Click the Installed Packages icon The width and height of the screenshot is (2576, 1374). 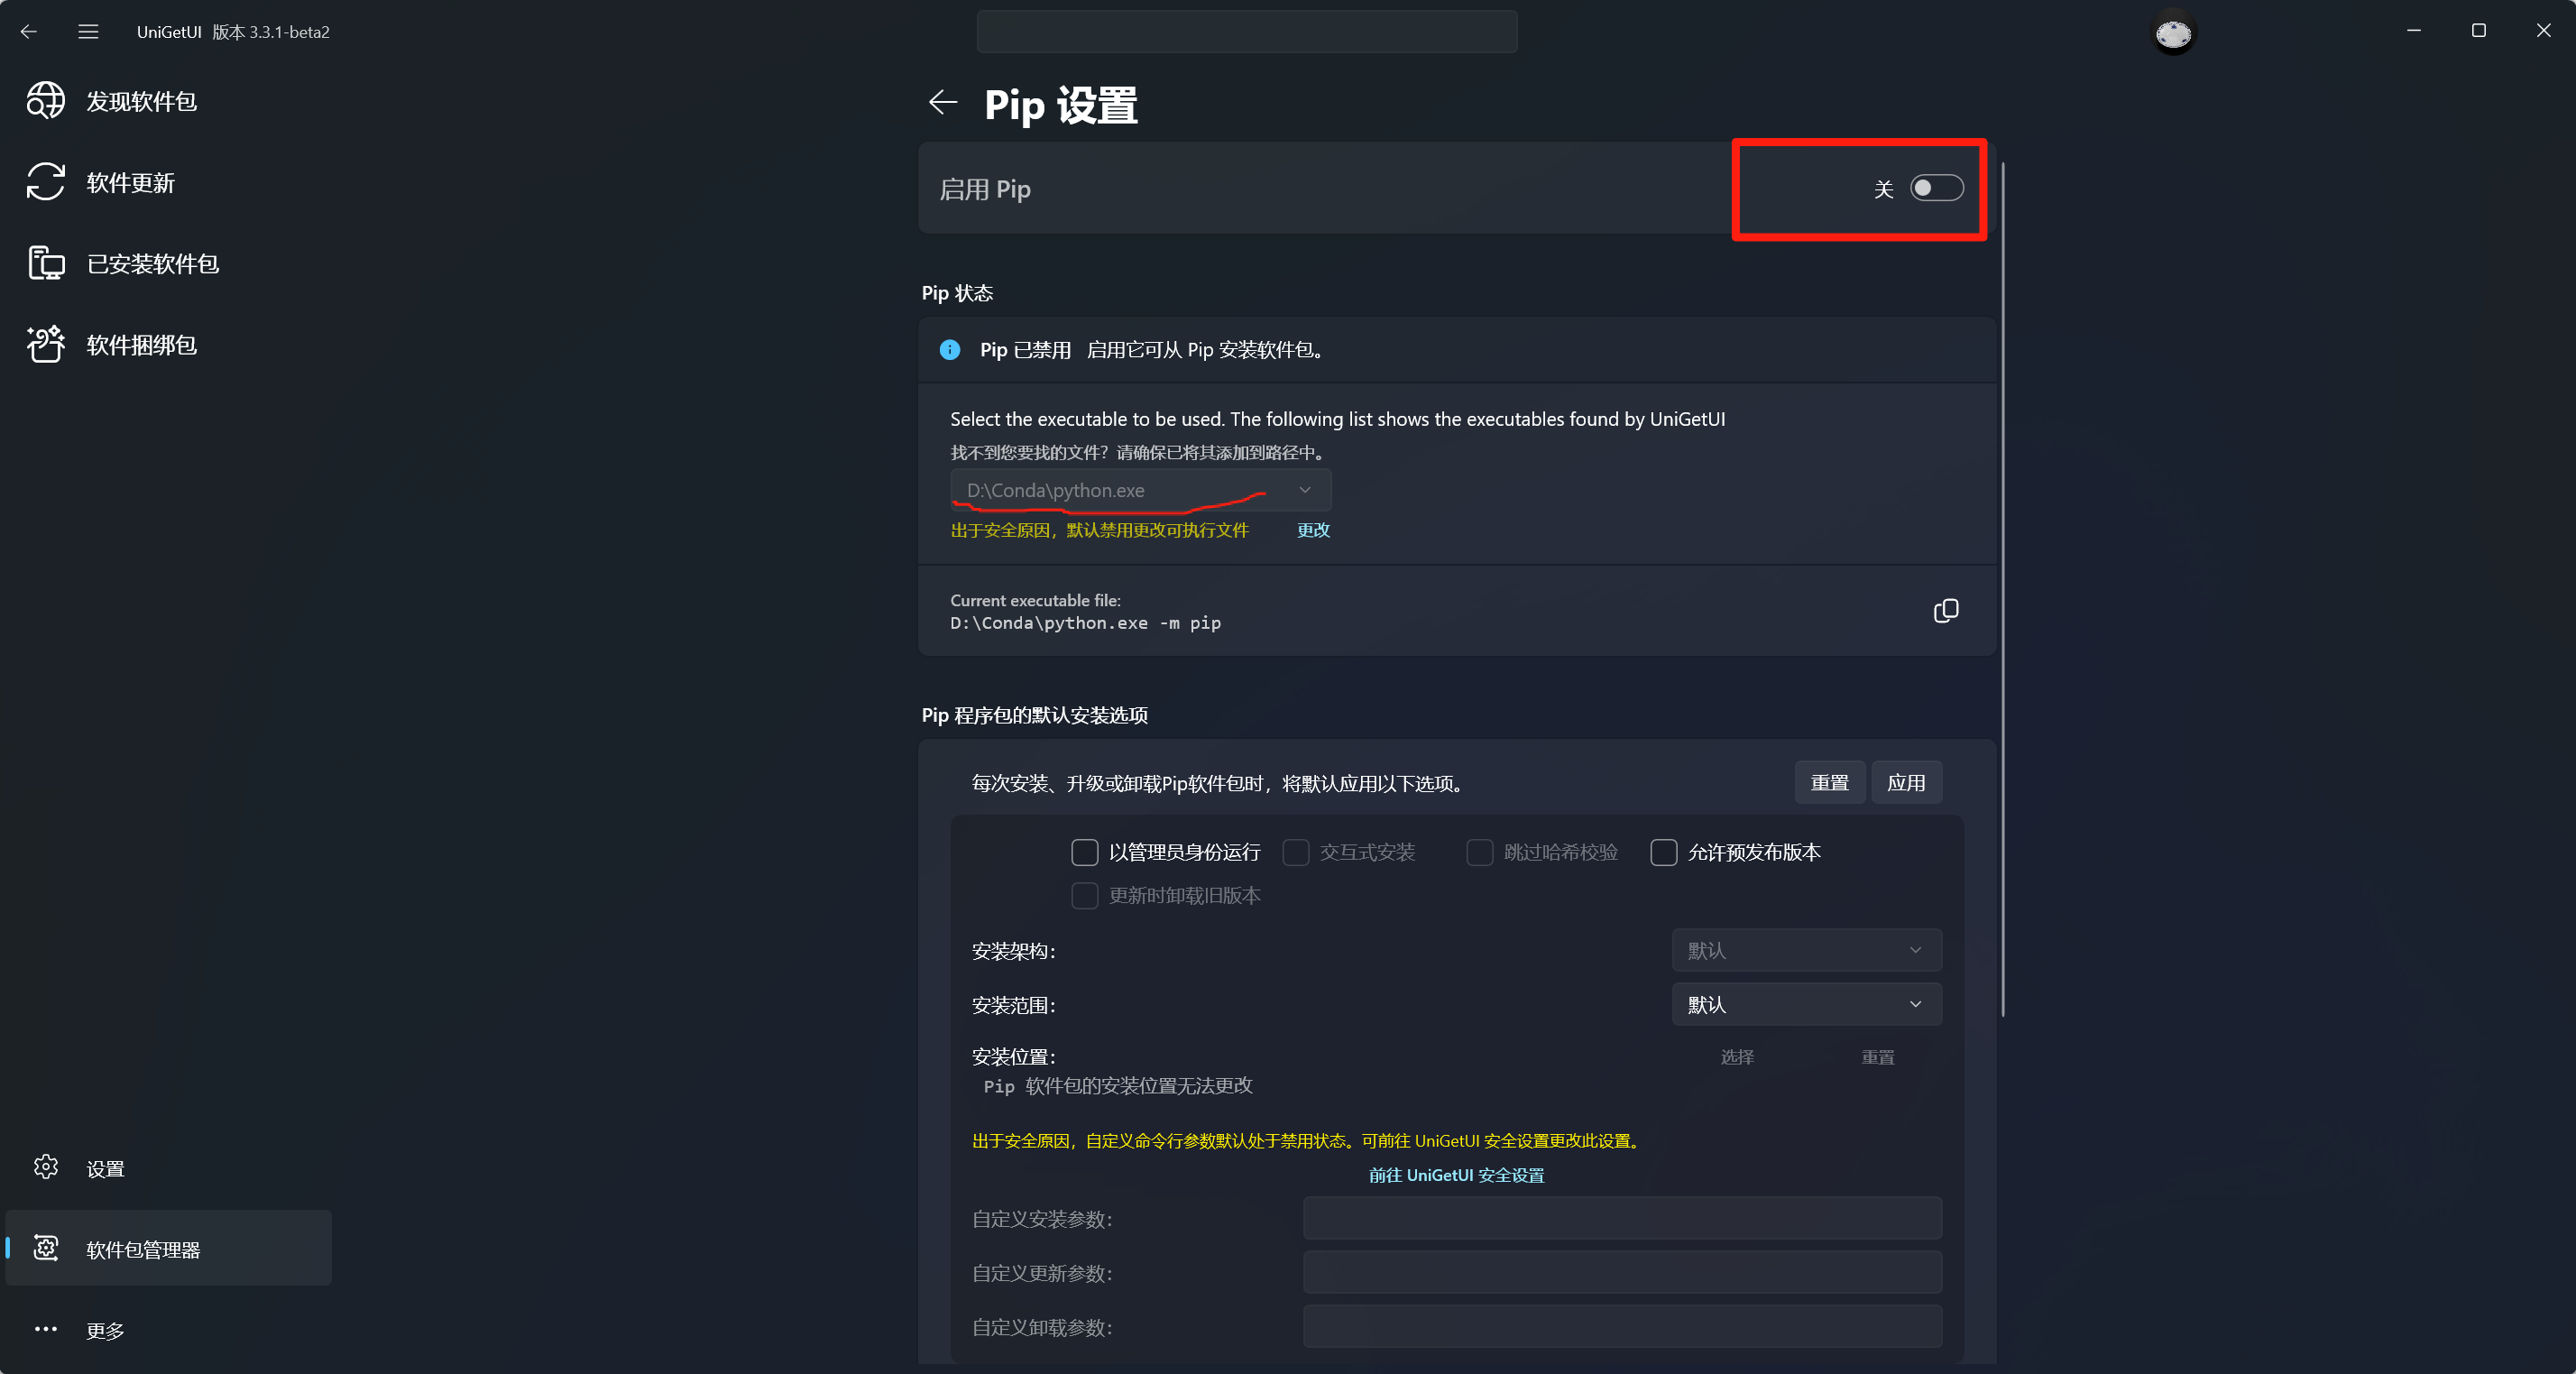coord(46,263)
